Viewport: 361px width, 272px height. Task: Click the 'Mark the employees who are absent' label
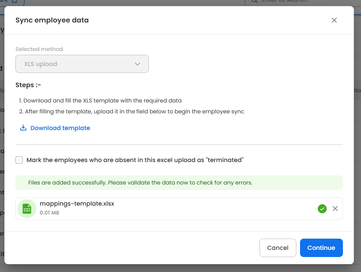coord(135,160)
